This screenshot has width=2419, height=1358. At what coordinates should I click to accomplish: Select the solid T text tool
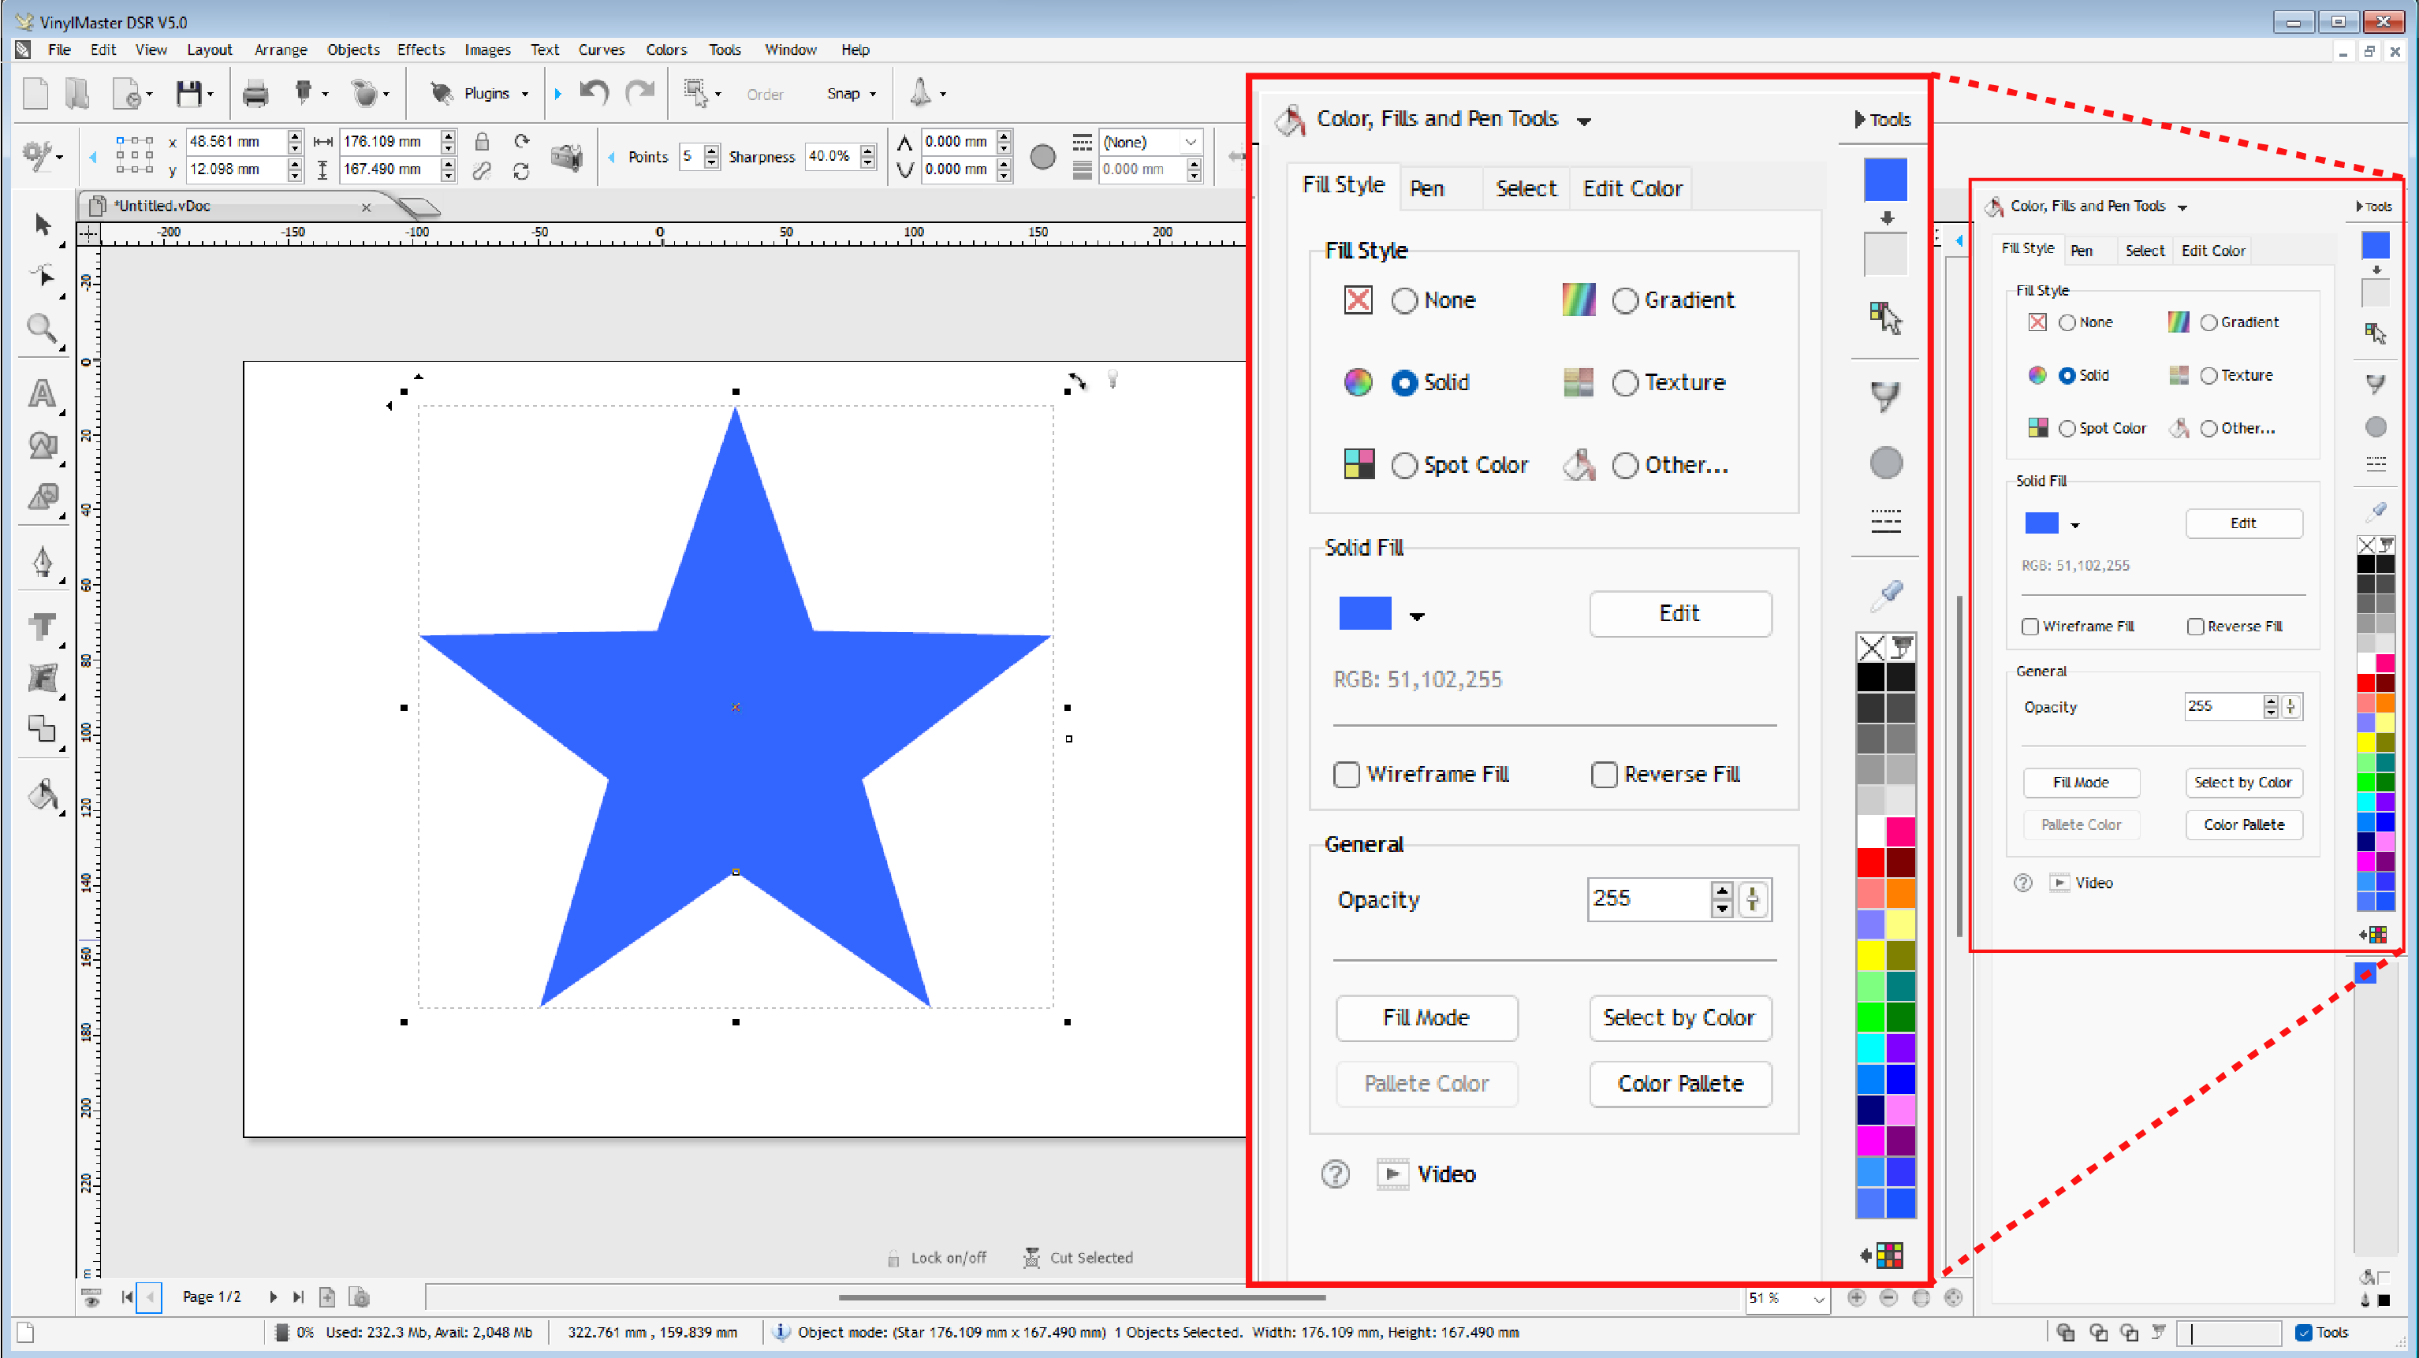point(43,625)
